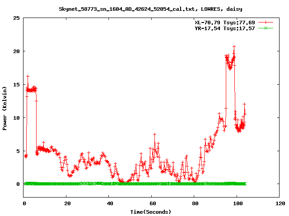The image size is (289, 216).
Task: Click the red spike peak at 16 Kelvin
Action: pos(28,76)
